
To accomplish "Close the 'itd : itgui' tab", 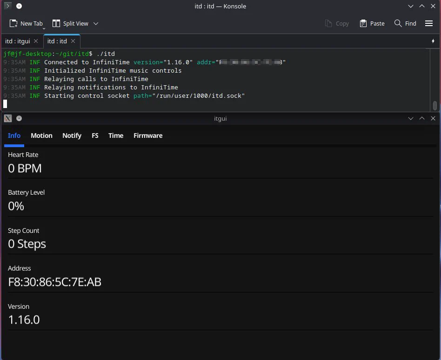I will [x=36, y=41].
